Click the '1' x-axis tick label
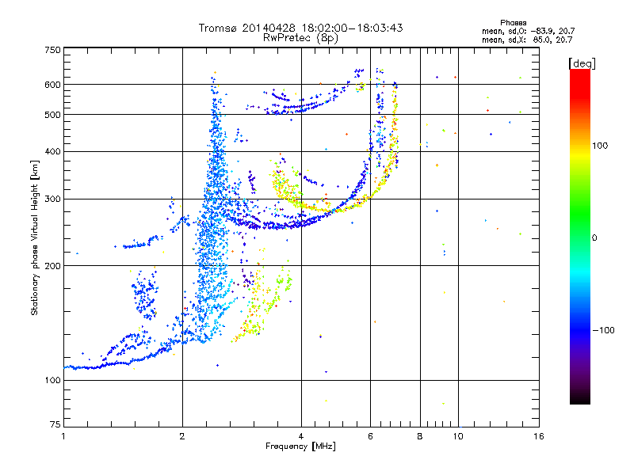This screenshot has height=475, width=634. [x=63, y=436]
